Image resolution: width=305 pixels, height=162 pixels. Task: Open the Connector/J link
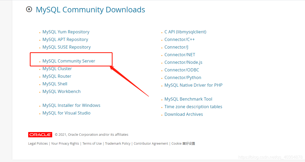point(176,47)
